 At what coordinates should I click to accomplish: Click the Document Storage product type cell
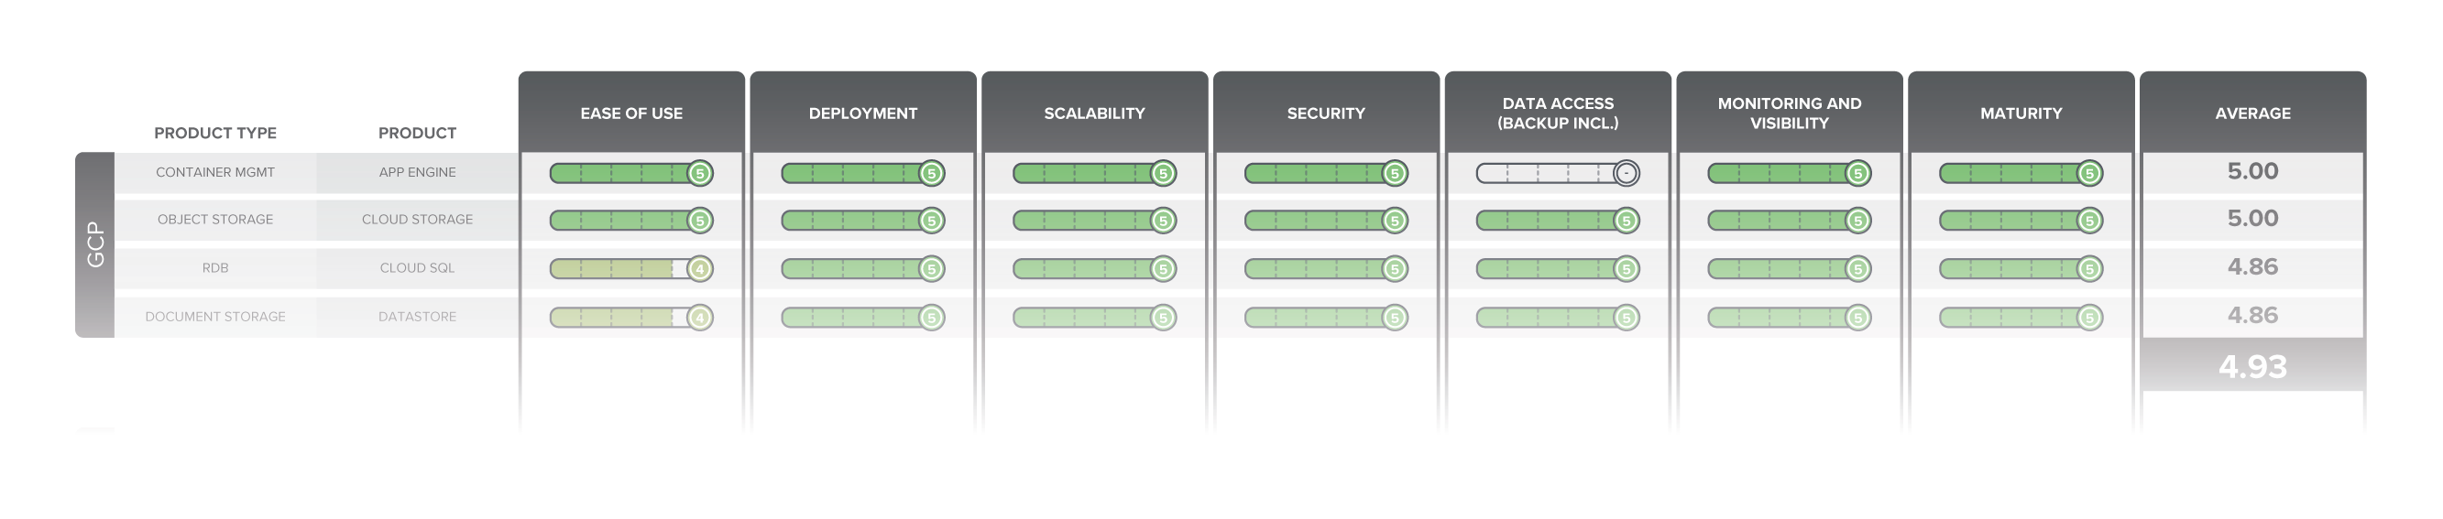coord(215,317)
